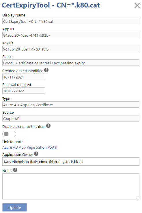Click into the Notes text area
Viewport: 142px width, 213px height.
[x=71, y=186]
